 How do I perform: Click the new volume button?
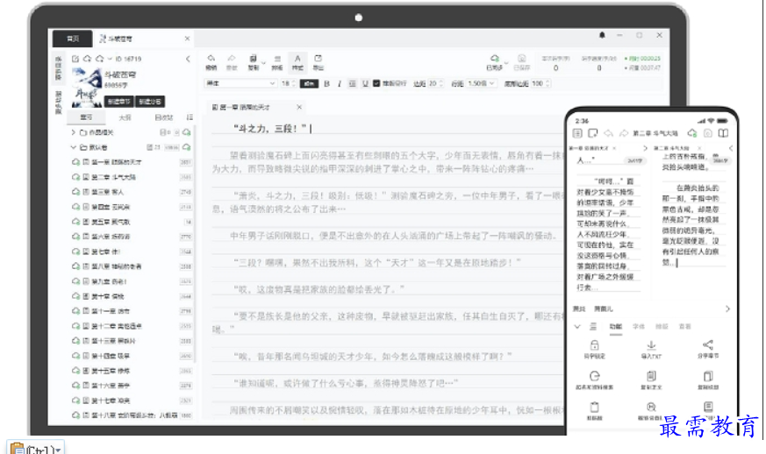(152, 102)
